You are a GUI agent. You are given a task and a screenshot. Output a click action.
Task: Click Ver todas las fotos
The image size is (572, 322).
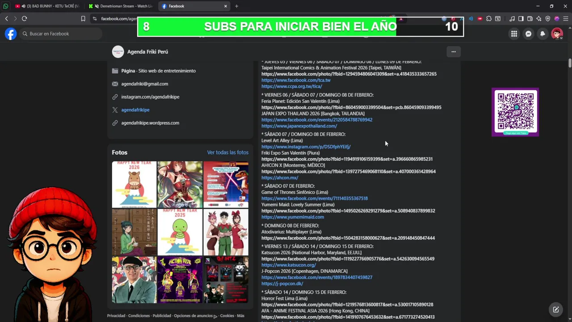[227, 153]
